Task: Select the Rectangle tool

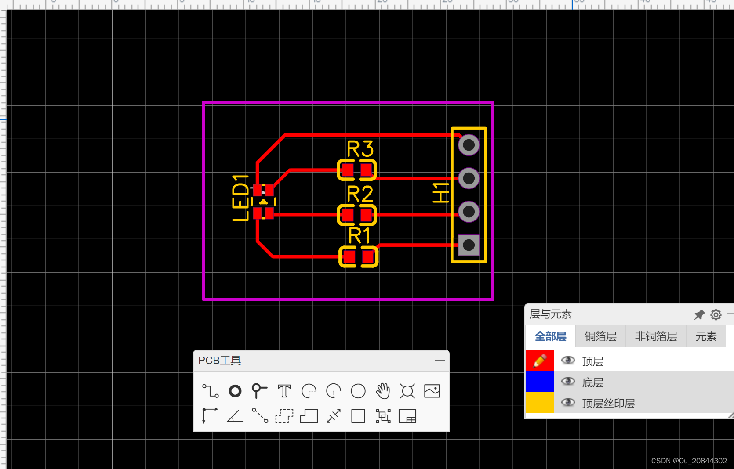Action: pos(358,415)
